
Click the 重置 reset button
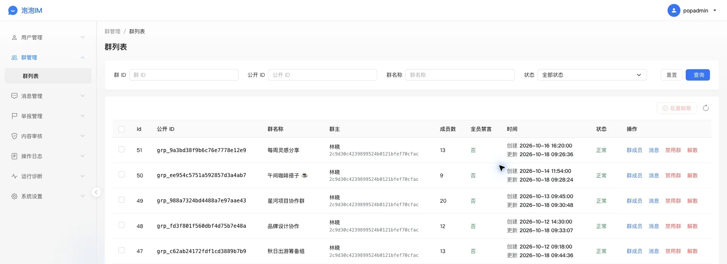[672, 75]
